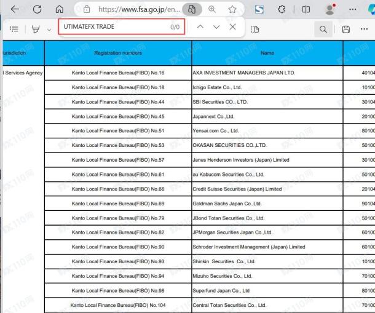Jump to the next search result
This screenshot has height=313, width=375.
[216, 27]
